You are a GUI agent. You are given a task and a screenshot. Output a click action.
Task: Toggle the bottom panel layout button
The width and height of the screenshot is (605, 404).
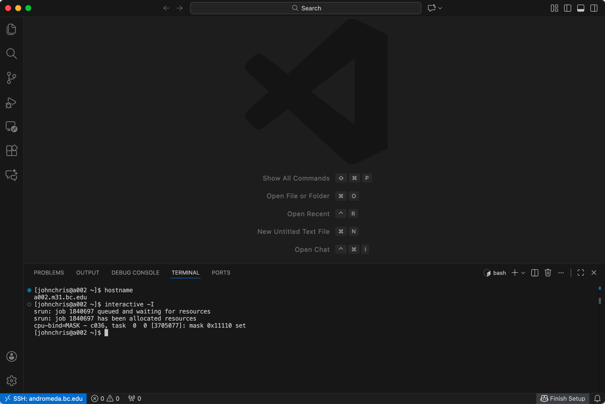581,8
